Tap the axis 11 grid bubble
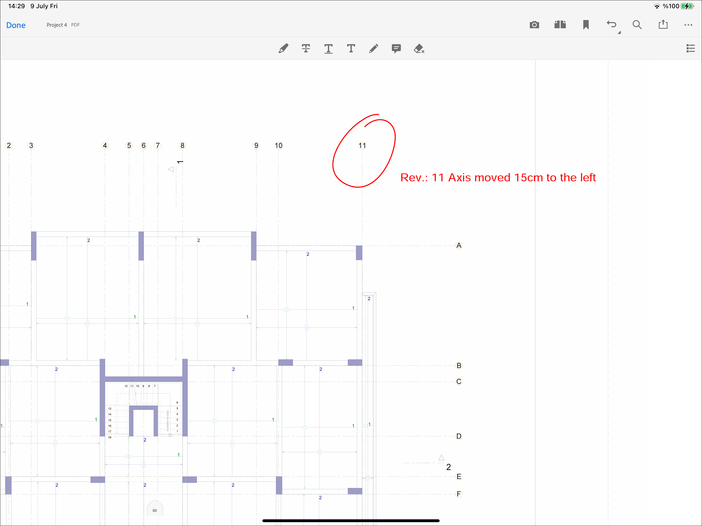702x526 pixels. pos(362,146)
